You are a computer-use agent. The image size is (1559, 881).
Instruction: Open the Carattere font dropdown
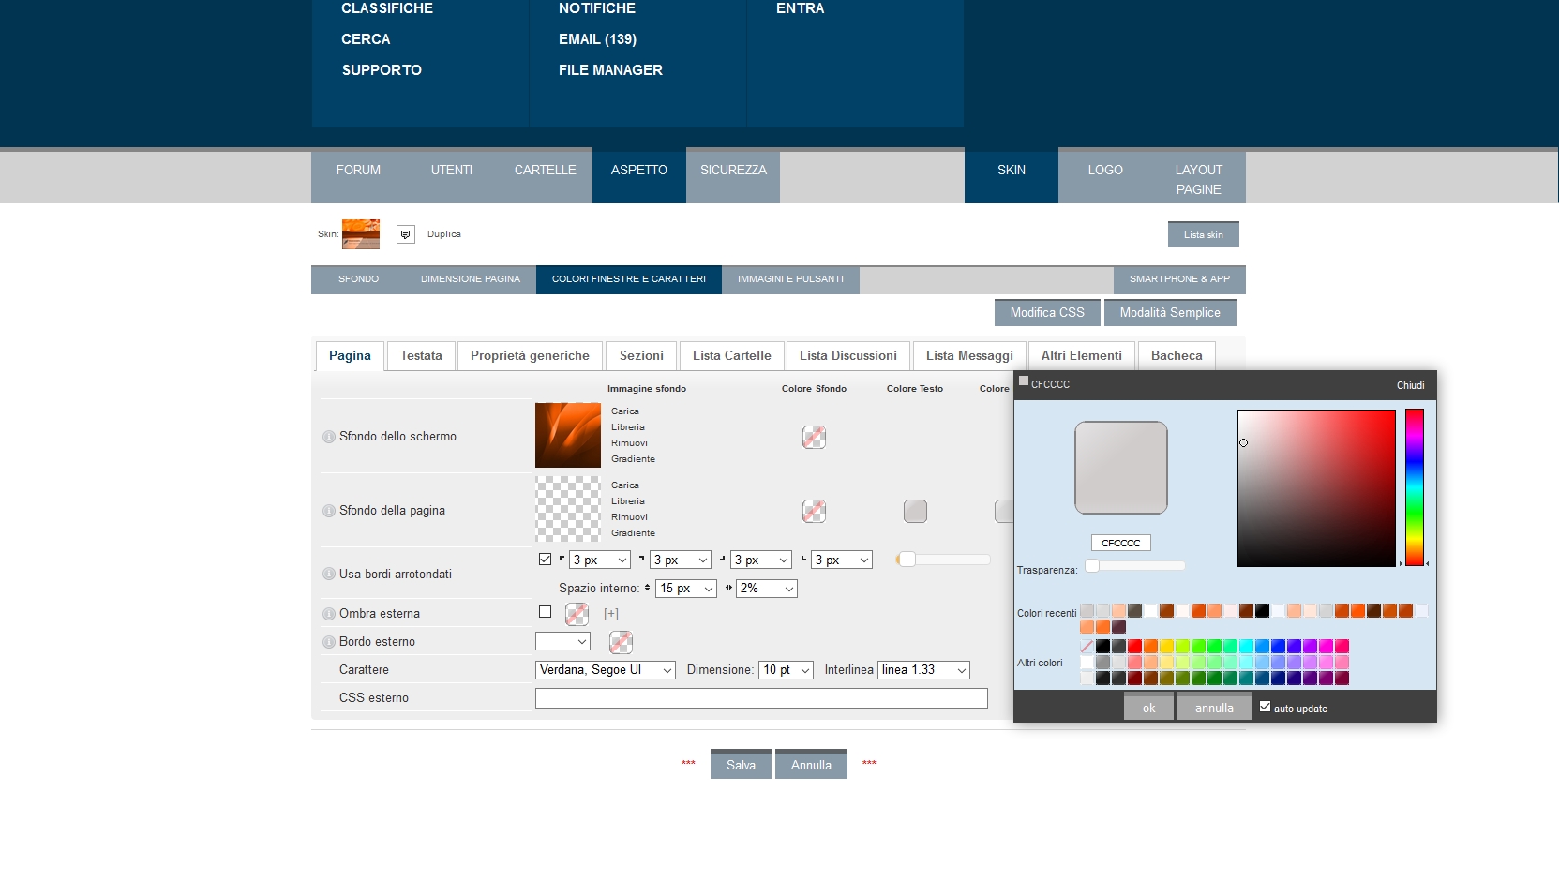click(605, 670)
